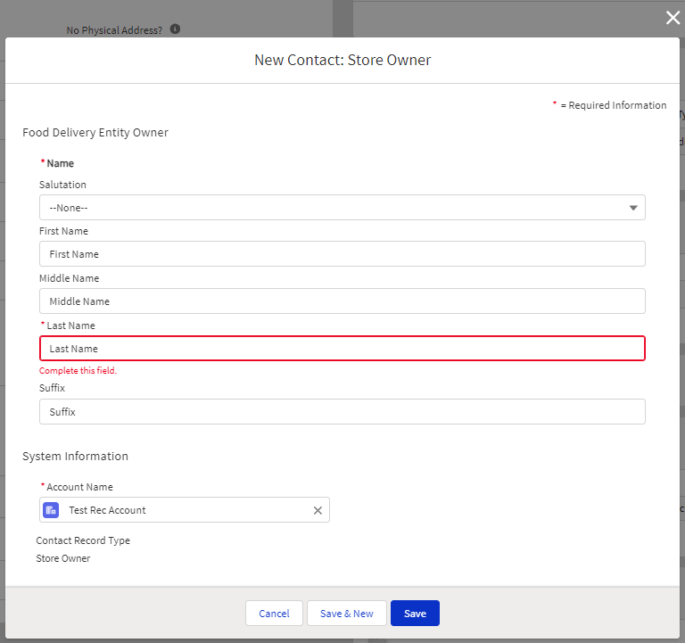
Task: Select the highlighted Last Name input
Action: coord(342,349)
